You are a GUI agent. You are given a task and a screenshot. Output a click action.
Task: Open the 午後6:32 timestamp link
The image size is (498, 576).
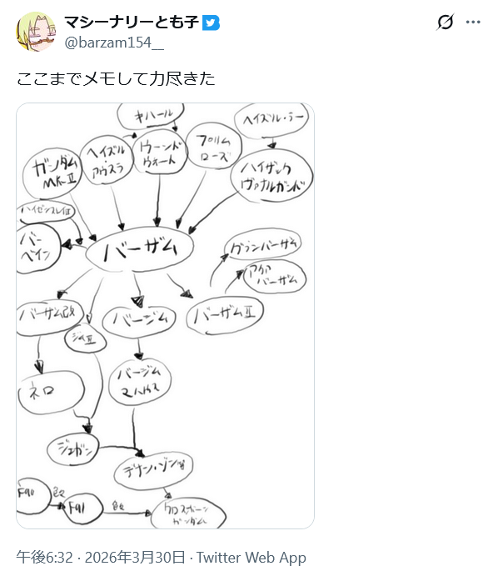pos(45,558)
